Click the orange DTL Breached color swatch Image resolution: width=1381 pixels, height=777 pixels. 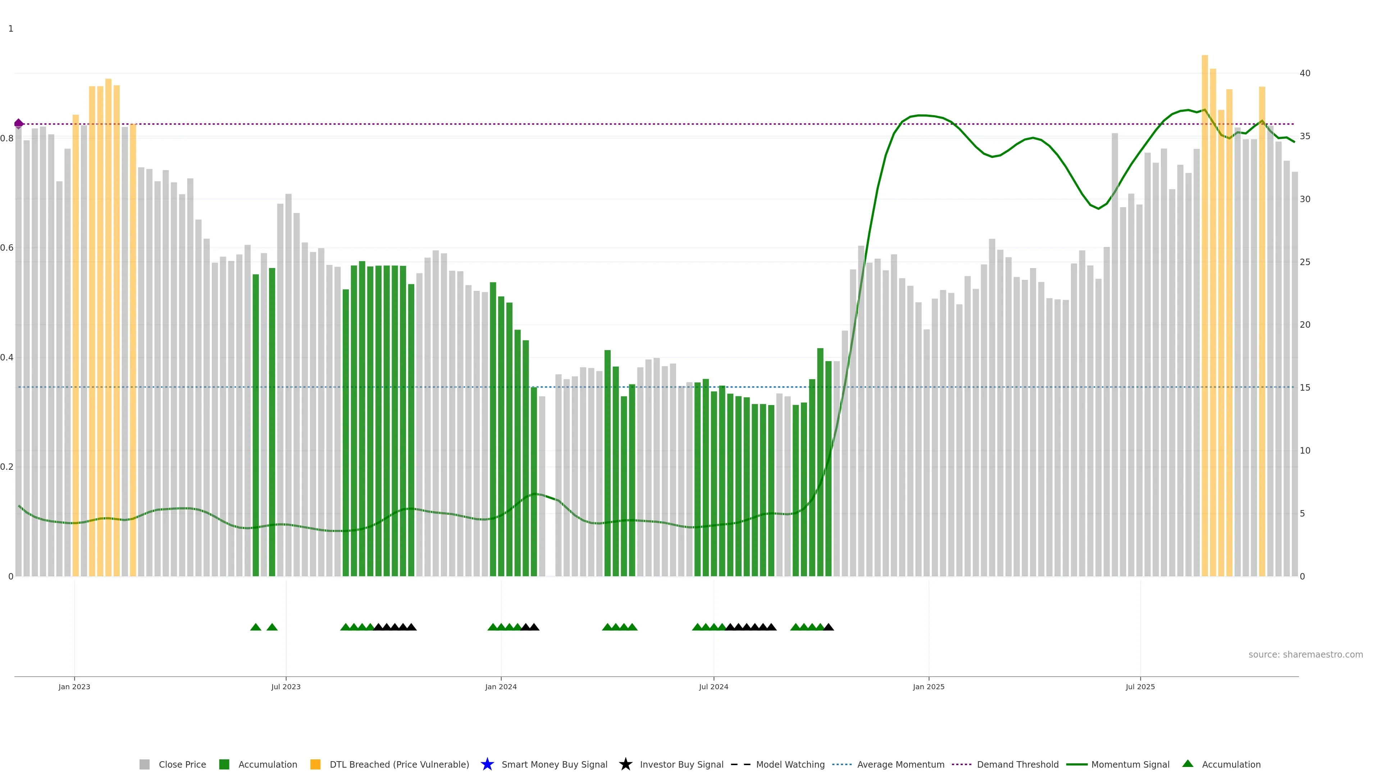coord(315,764)
